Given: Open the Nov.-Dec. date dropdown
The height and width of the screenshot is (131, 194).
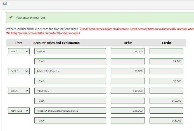Looking at the screenshot, I should 19,111.
